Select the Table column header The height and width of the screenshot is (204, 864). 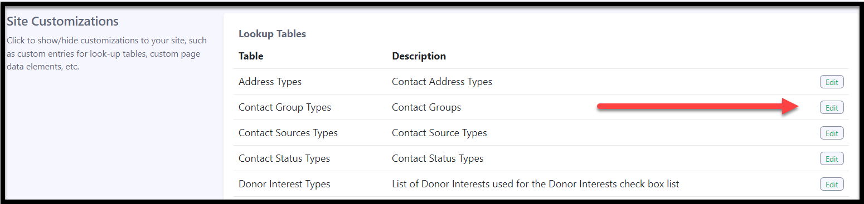251,56
